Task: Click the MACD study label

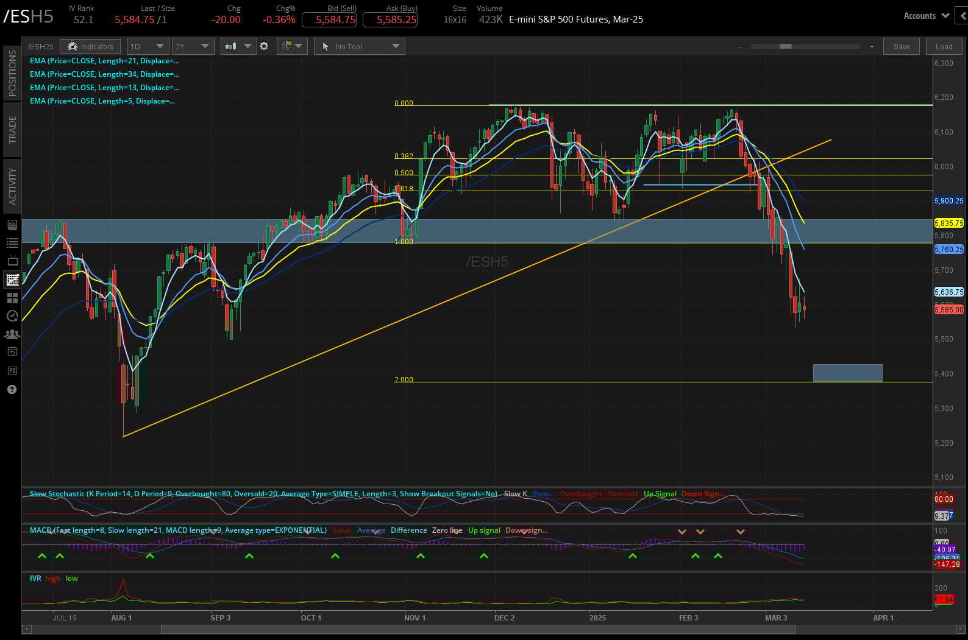Action: pyautogui.click(x=178, y=530)
